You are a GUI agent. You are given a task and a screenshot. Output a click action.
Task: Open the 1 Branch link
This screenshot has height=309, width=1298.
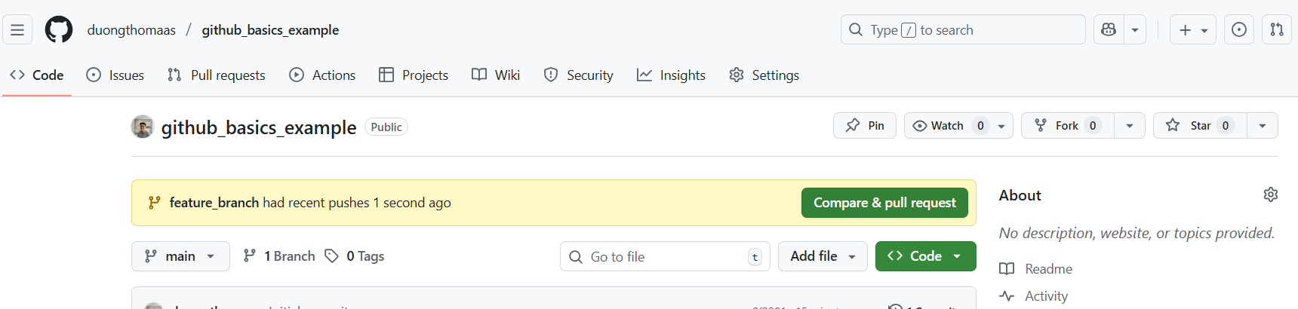pos(279,256)
